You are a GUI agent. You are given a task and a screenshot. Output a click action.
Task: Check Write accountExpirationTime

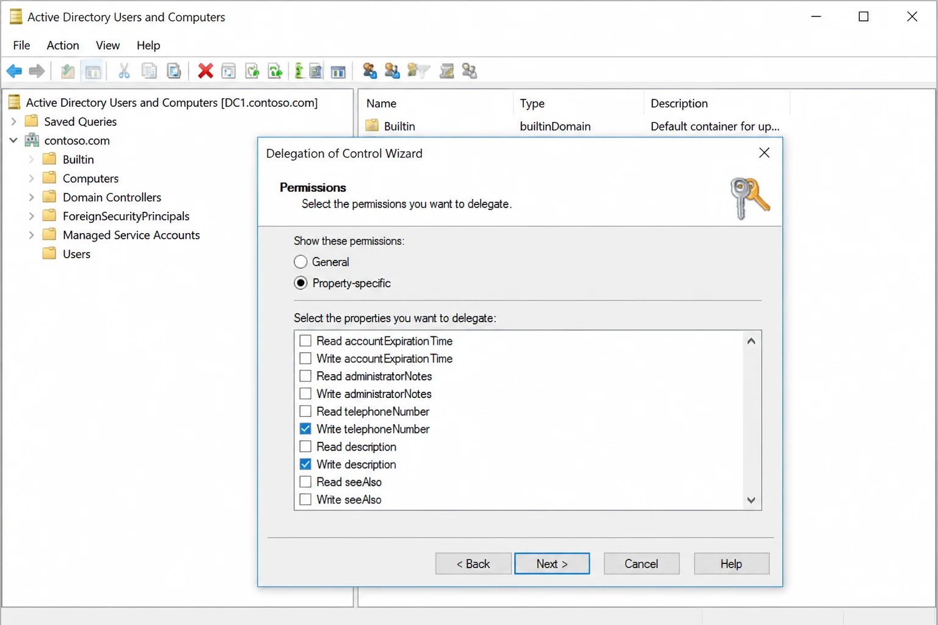(305, 358)
